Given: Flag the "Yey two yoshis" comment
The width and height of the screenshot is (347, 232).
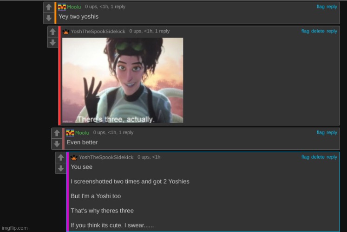Looking at the screenshot, I should click(x=321, y=7).
